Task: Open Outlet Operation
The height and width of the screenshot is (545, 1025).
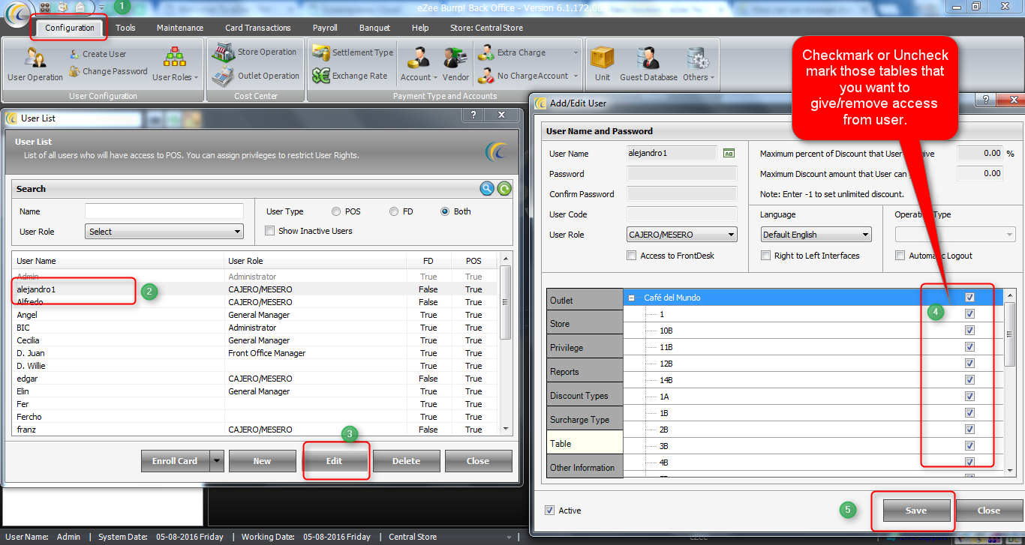Action: (x=256, y=76)
